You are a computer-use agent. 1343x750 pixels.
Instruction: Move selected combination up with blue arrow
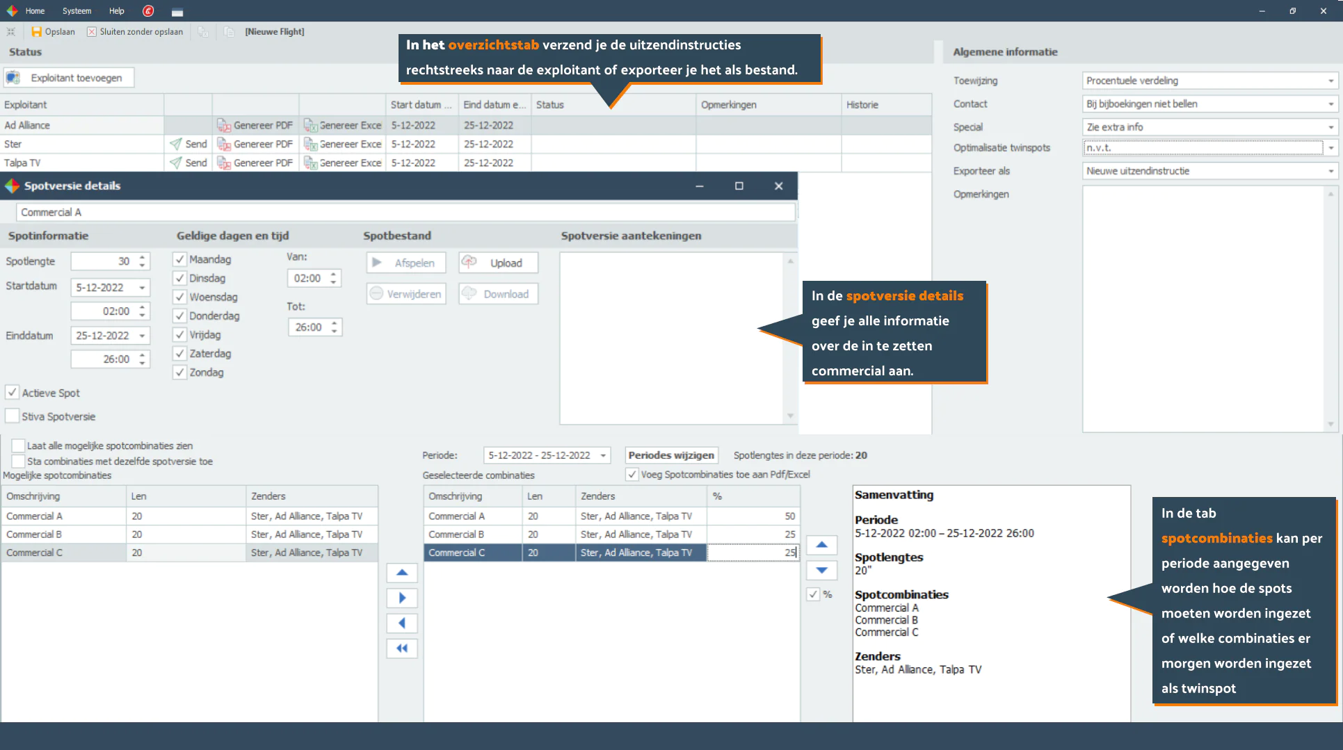click(x=821, y=545)
